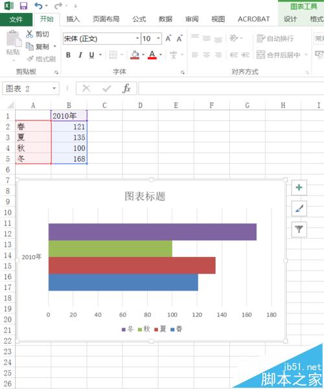Open the underline style dropdown arrow
The image size is (324, 389).
point(100,55)
